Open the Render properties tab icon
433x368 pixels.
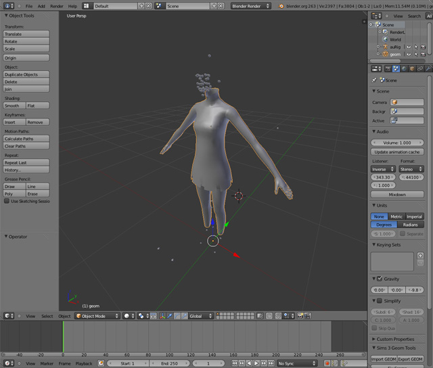click(x=388, y=69)
